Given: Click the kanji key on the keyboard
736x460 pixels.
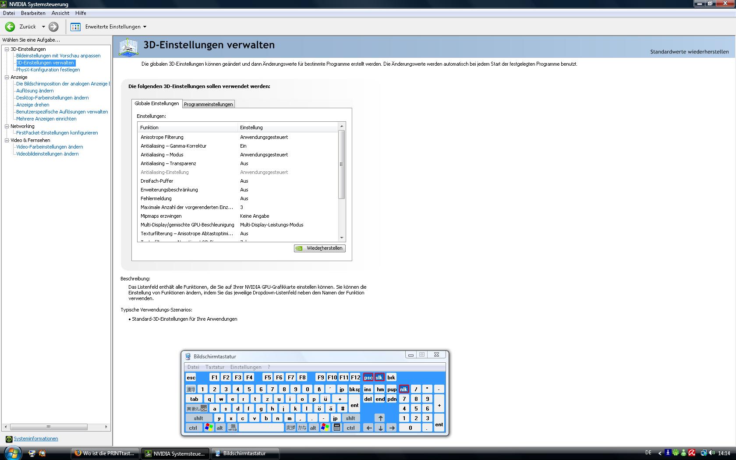Looking at the screenshot, I should [191, 389].
